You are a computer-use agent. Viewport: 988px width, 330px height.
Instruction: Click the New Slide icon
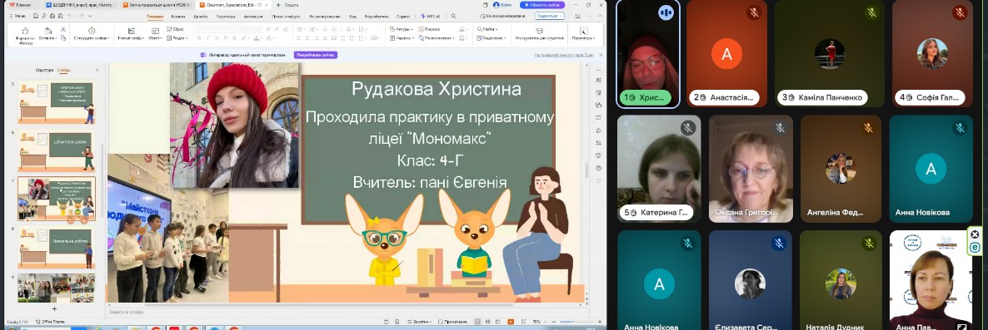point(131,30)
